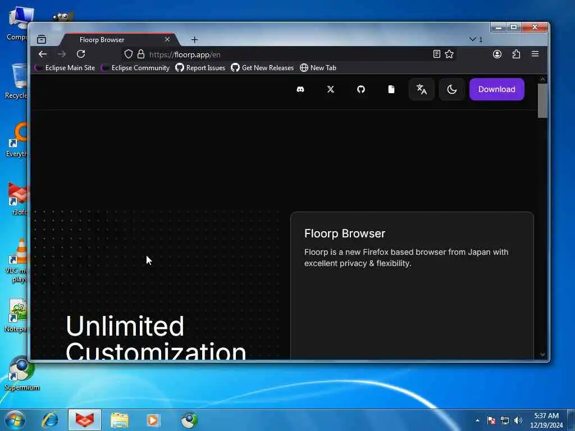Open the tracking protection shield icon
This screenshot has height=431, width=575.
[129, 54]
